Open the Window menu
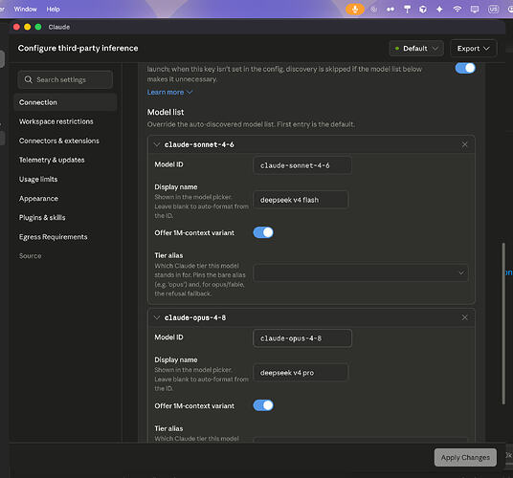Image resolution: width=513 pixels, height=478 pixels. 25,10
